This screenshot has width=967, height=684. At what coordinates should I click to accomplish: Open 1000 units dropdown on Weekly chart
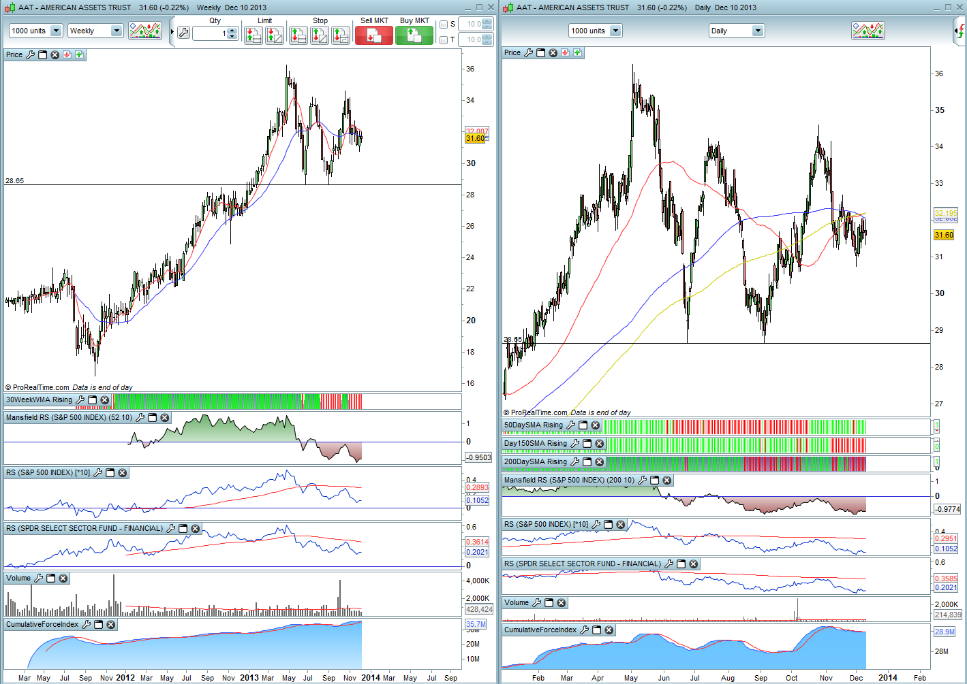coord(56,31)
